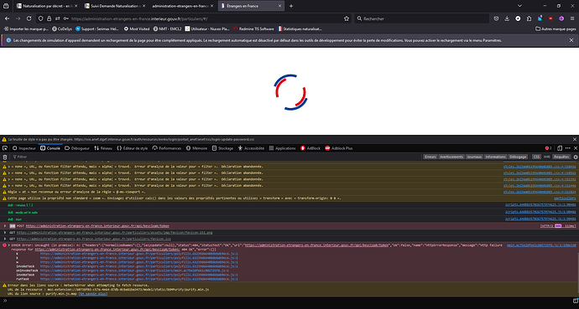This screenshot has width=579, height=309.
Task: Click En savoir plus link
Action: (x=93, y=294)
